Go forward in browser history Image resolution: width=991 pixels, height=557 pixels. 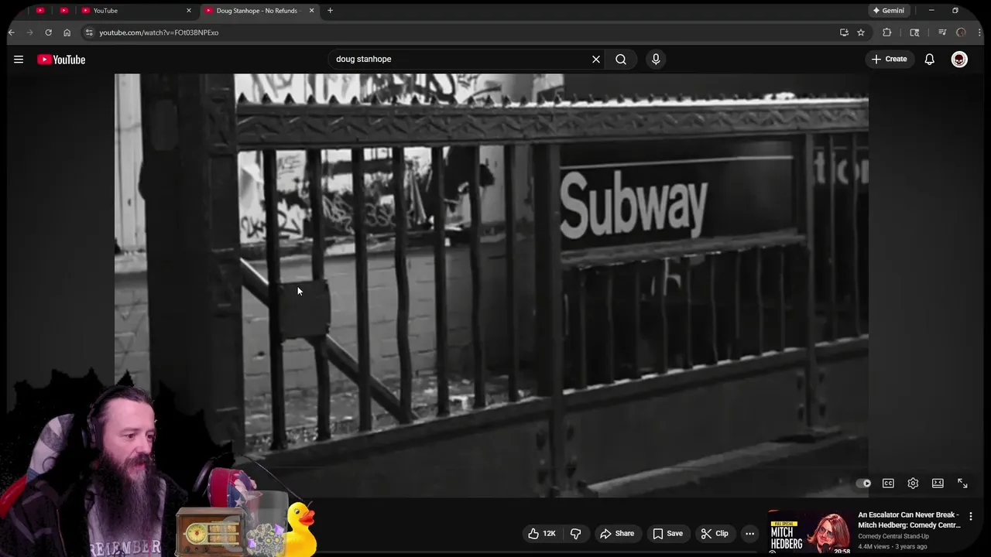tap(29, 32)
